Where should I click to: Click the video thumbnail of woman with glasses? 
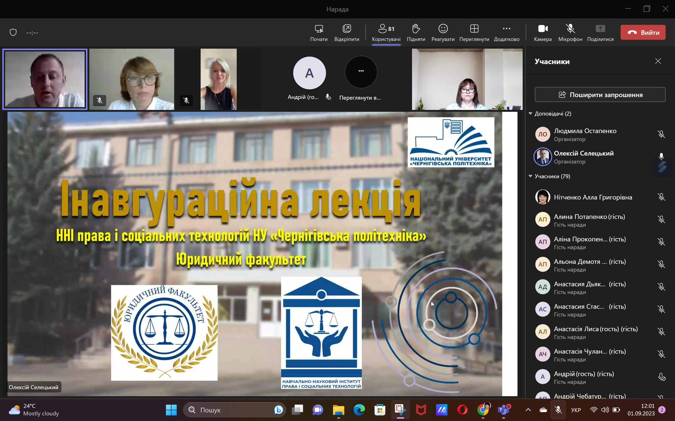coord(132,79)
